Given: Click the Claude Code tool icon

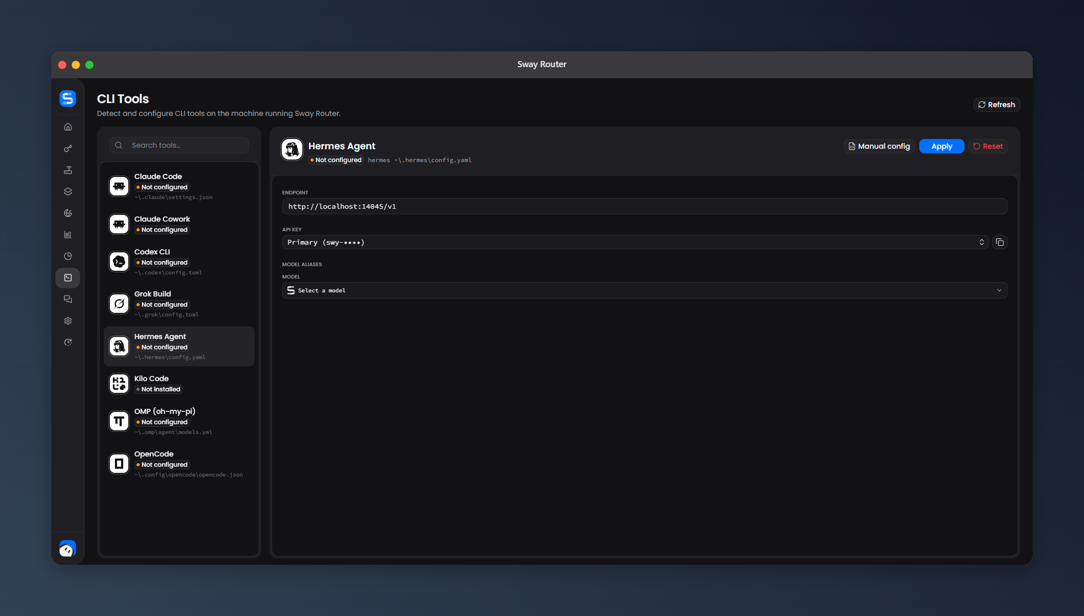Looking at the screenshot, I should pos(119,186).
